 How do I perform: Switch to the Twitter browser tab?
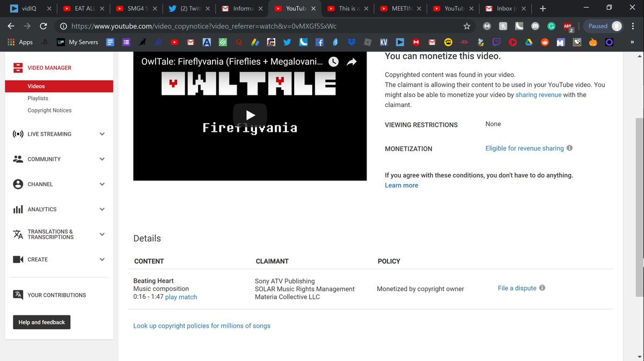(x=189, y=9)
